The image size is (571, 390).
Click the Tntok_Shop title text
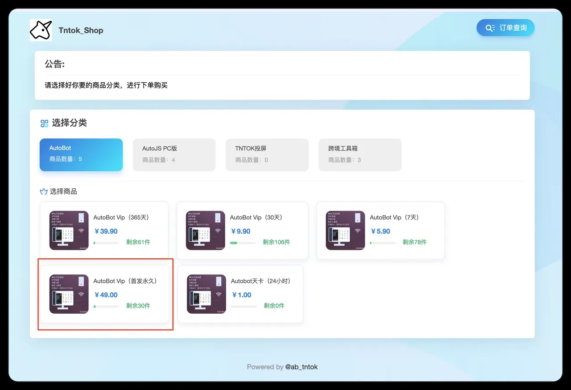pos(81,30)
